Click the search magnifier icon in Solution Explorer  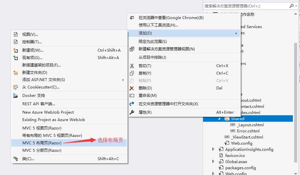[x=291, y=6]
